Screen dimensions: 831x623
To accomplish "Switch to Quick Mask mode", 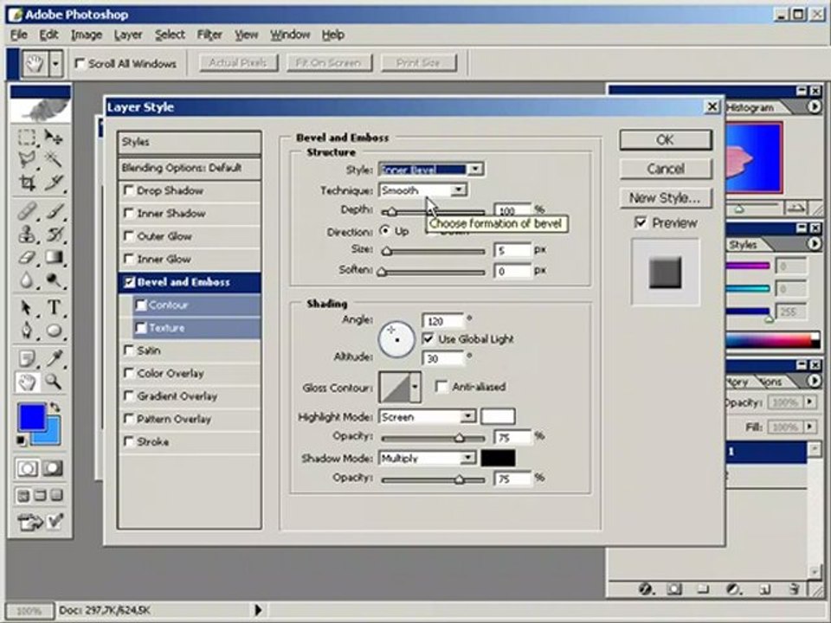I will (53, 468).
